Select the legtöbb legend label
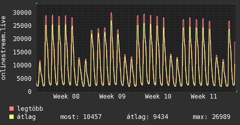Viewport: 240px width, 125px height. click(x=30, y=108)
